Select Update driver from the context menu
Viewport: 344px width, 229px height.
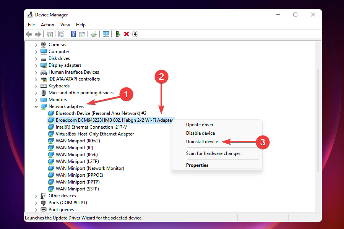200,124
